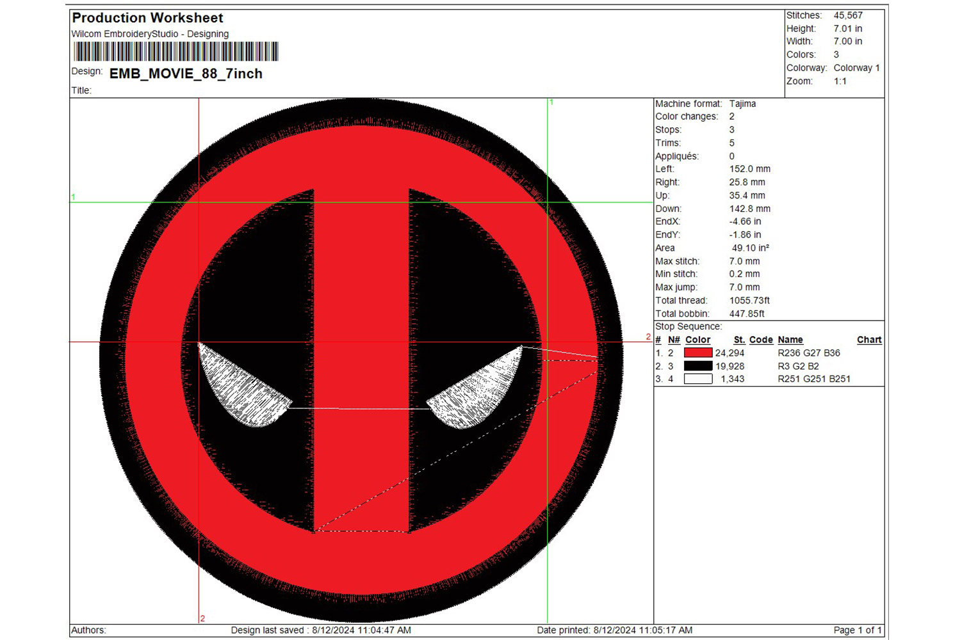This screenshot has width=962, height=640.
Task: Click the 'Authors:' footer label
Action: [x=88, y=630]
